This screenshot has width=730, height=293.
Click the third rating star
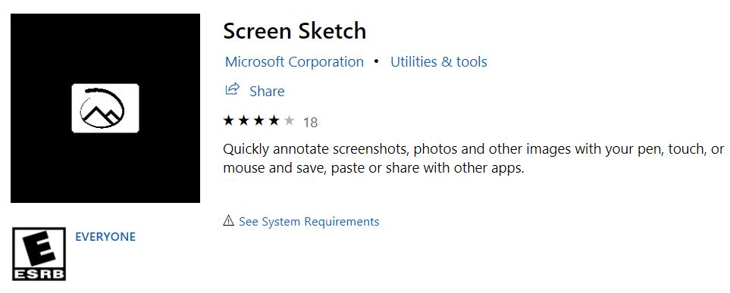click(x=258, y=121)
